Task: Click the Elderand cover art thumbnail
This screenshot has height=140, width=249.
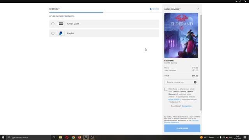Action: [x=181, y=35]
